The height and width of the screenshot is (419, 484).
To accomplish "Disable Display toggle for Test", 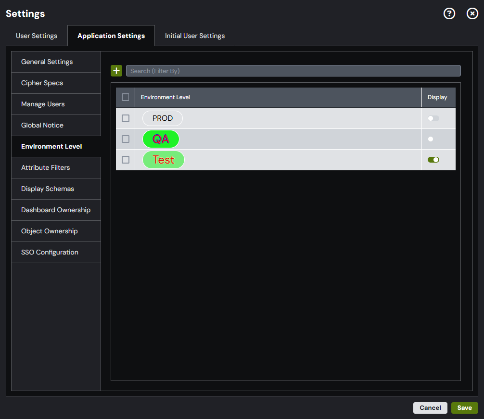I will click(x=433, y=160).
